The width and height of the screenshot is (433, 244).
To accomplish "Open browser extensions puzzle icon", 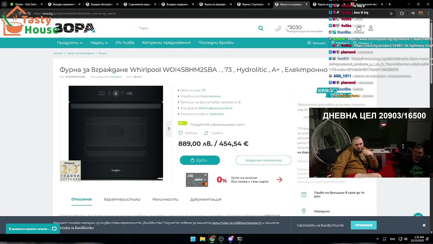I will tap(402, 13).
